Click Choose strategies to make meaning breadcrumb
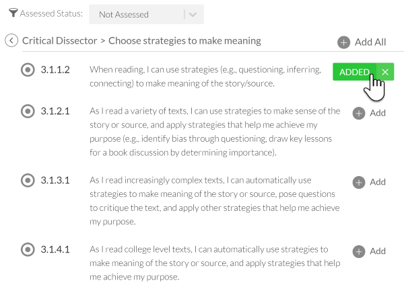 184,41
